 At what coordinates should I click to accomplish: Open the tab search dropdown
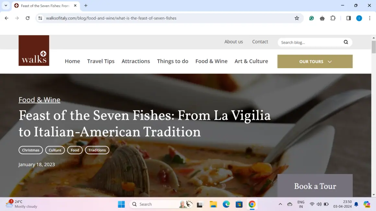tap(6, 6)
